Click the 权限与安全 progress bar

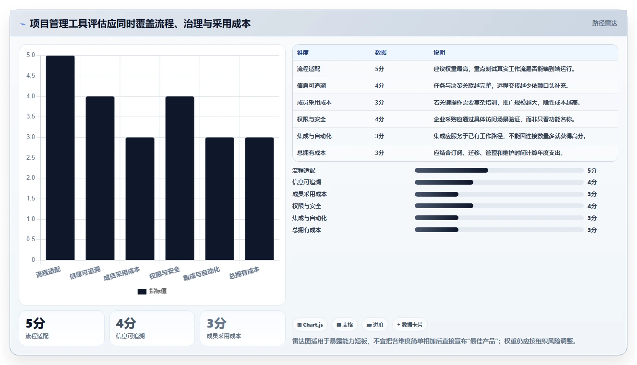(499, 206)
